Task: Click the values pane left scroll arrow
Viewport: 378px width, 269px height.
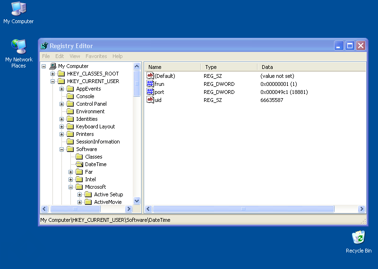Action: pyautogui.click(x=148, y=209)
